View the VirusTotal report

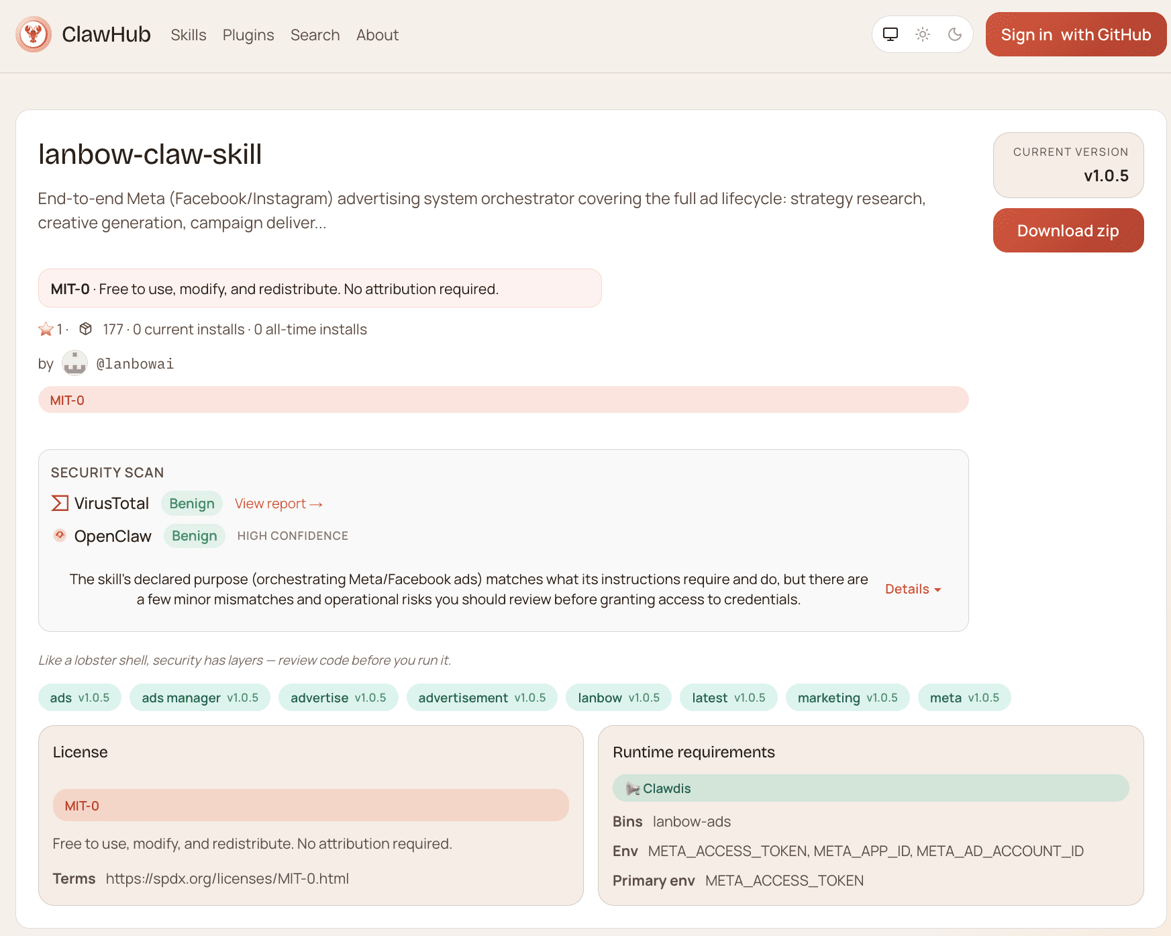[278, 504]
